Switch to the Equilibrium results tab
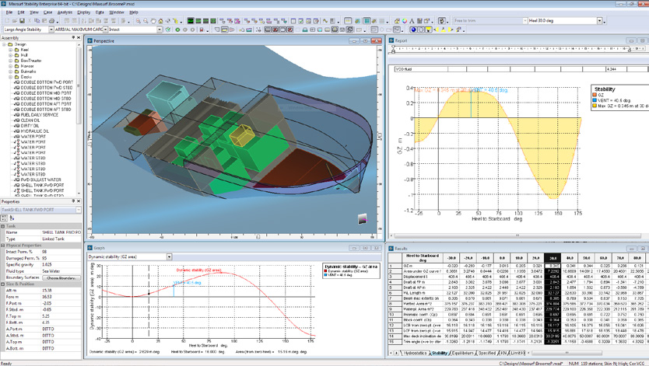649x366 pixels. point(462,354)
